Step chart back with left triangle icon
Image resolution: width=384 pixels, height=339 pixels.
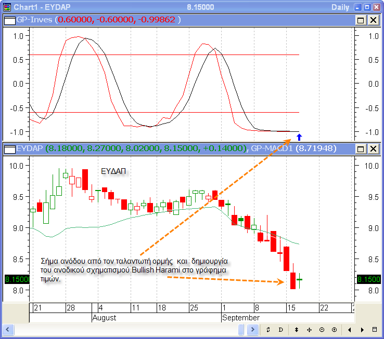click(x=349, y=330)
